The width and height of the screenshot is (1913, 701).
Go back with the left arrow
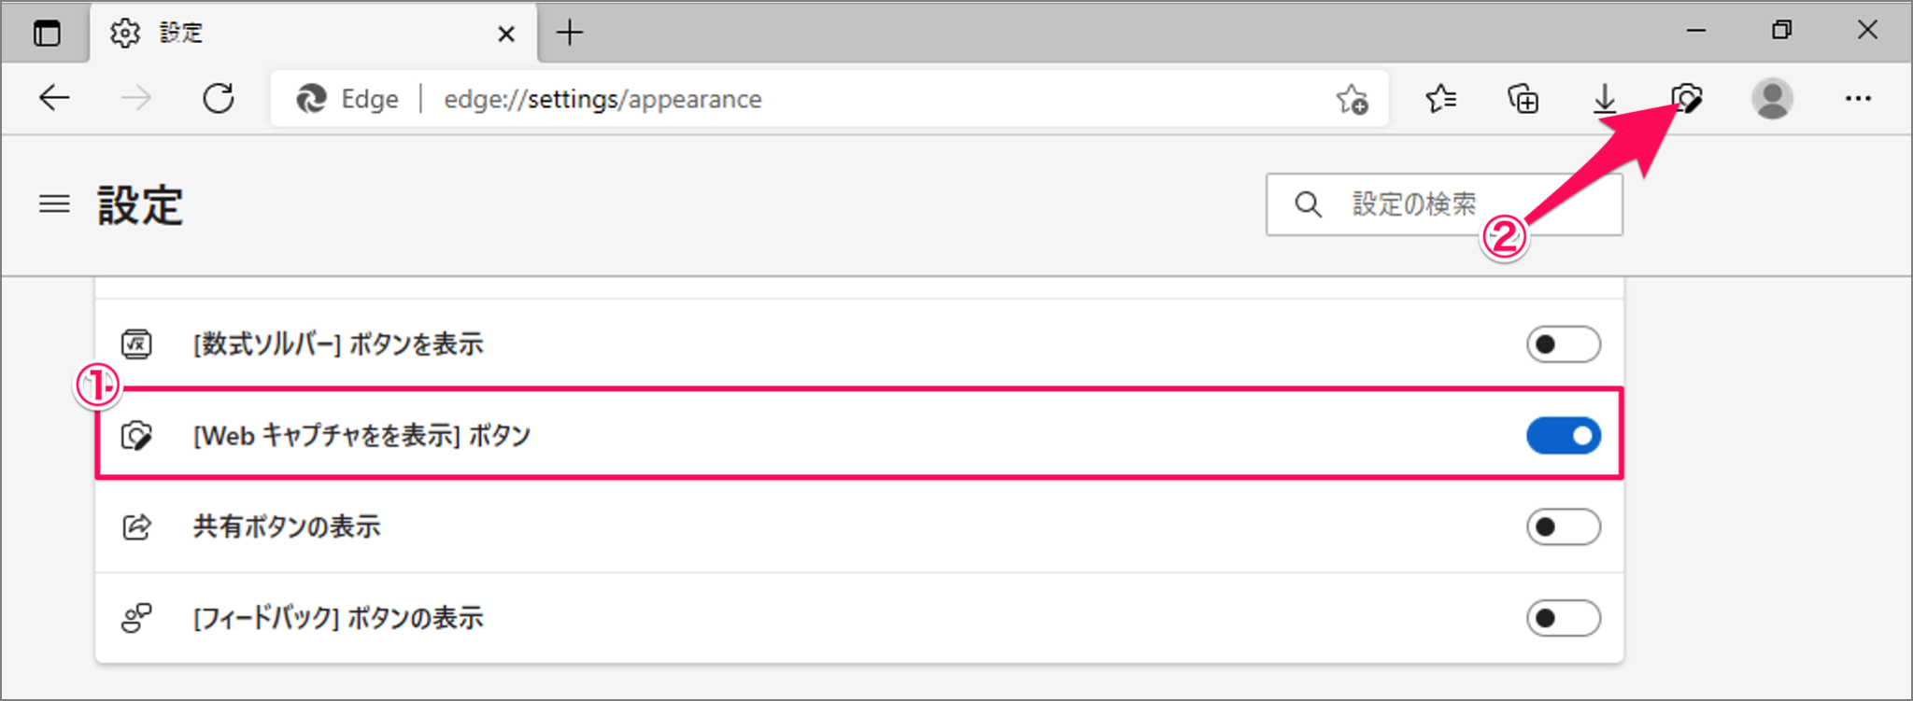(54, 98)
